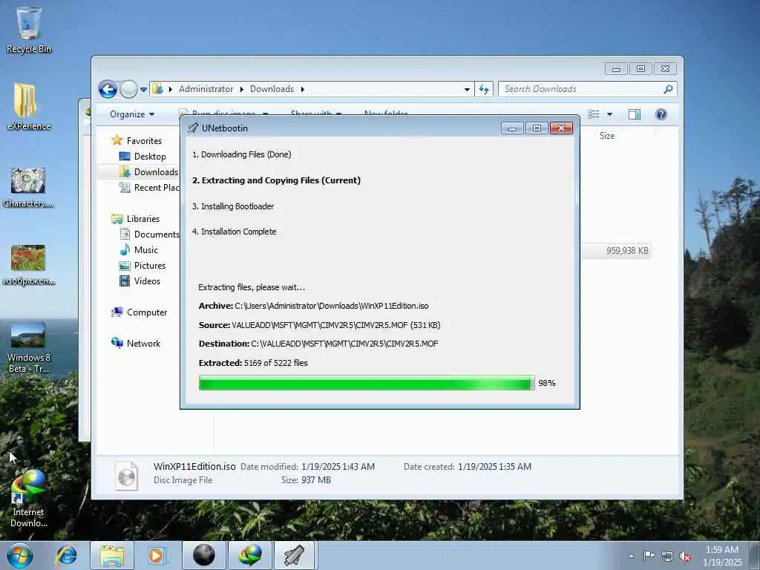Go back in the Explorer window
This screenshot has width=760, height=570.
coord(108,89)
